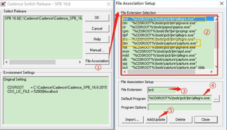This screenshot has width=227, height=130.
Task: Click the release list horizontal scrollbar thumb
Action: (x=32, y=62)
